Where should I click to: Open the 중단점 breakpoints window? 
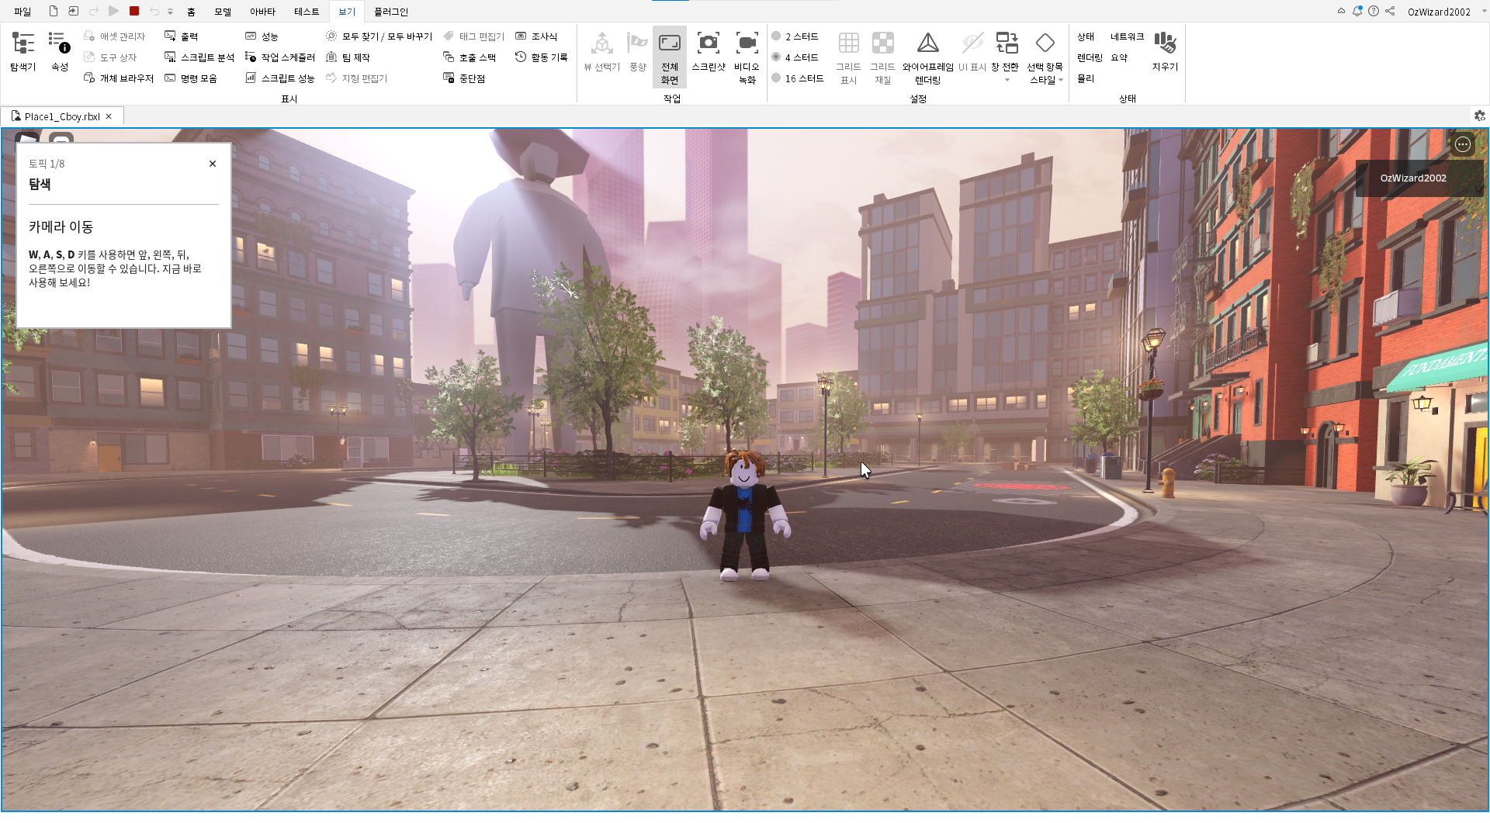coord(464,78)
